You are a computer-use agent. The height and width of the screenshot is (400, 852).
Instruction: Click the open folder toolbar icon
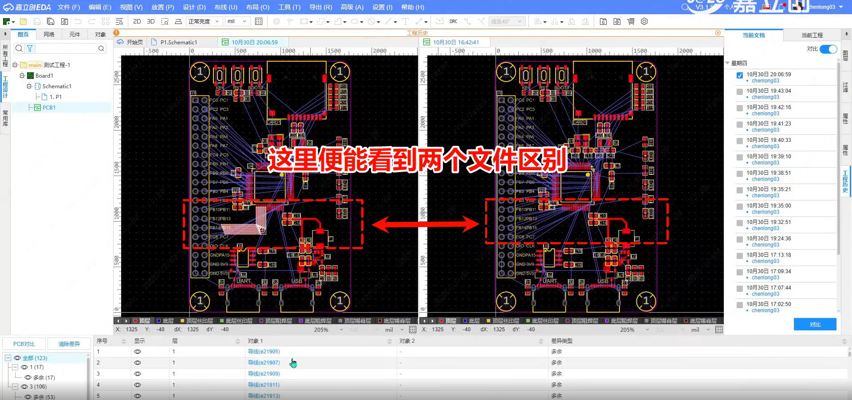pos(23,21)
